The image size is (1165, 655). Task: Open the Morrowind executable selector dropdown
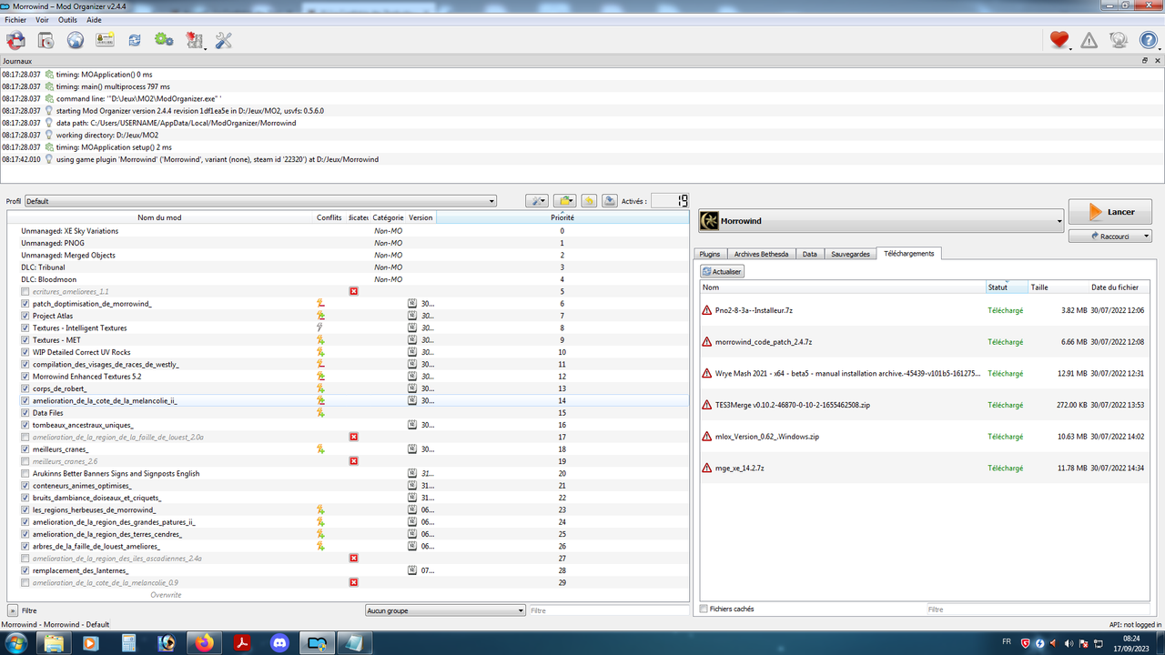coord(880,221)
